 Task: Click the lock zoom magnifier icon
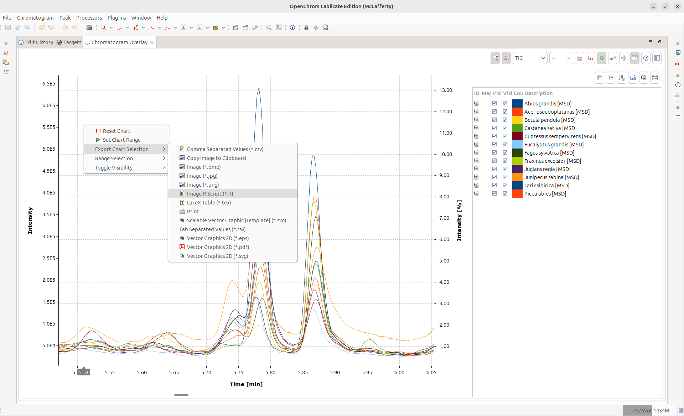point(495,58)
